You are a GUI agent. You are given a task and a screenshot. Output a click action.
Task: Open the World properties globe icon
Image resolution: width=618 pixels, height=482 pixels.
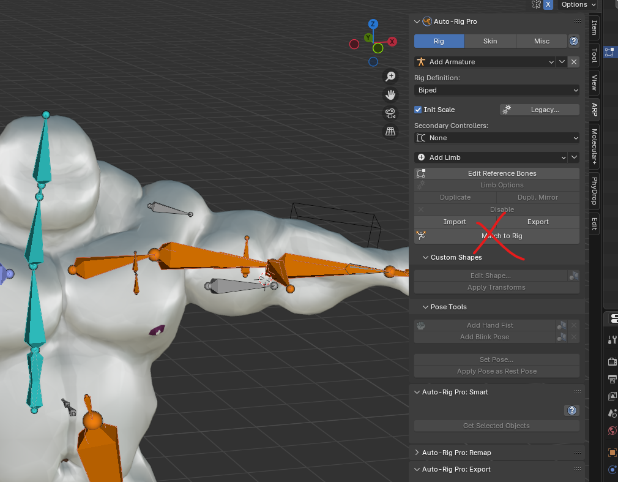click(x=612, y=431)
